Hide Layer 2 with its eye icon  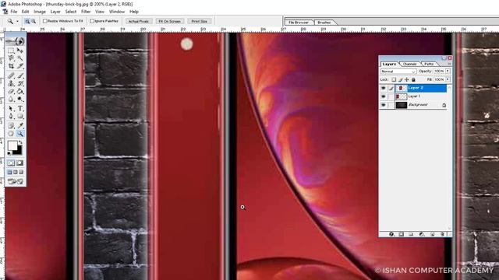(384, 88)
